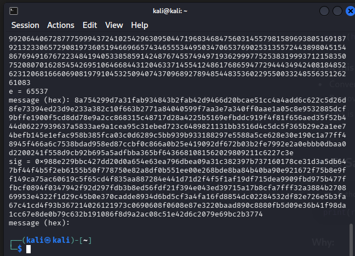This screenshot has height=256, width=355.
Task: Click the last sig line '1cc67e8de0b79c'
Action: point(136,214)
